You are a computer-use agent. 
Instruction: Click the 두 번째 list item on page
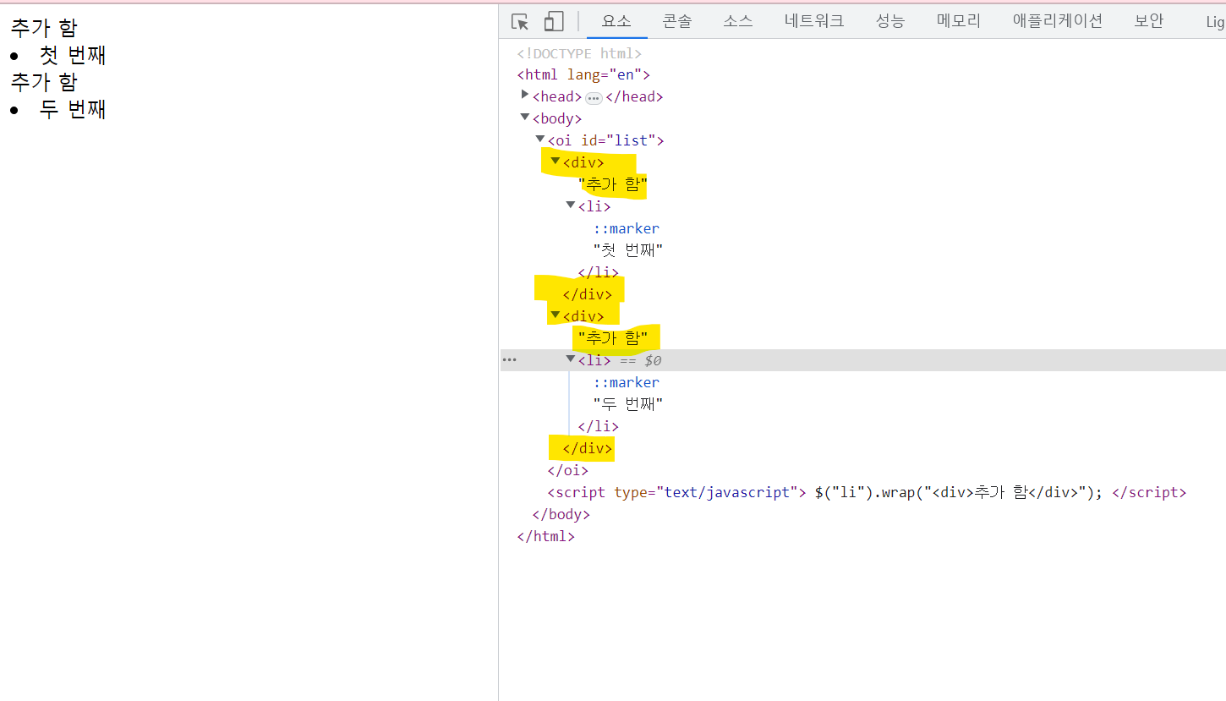[x=73, y=109]
